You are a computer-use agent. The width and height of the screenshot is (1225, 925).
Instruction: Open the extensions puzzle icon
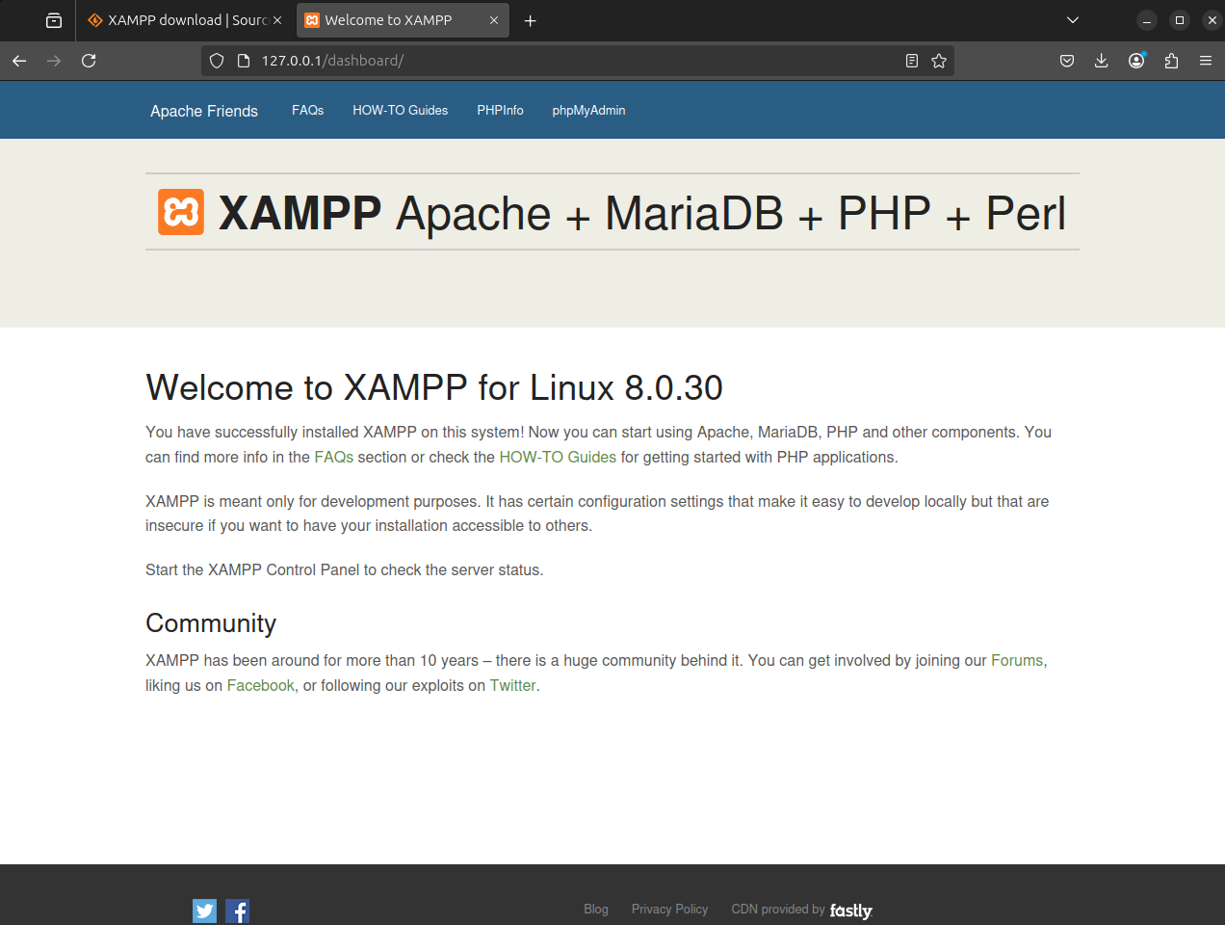point(1171,61)
